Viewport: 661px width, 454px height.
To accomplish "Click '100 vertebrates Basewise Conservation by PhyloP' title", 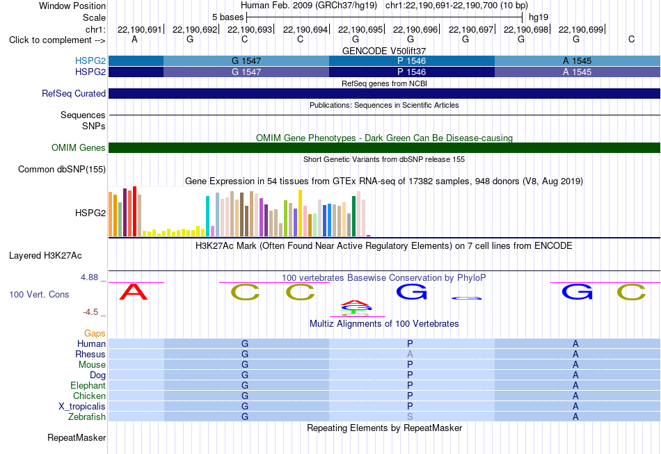I will pos(384,277).
